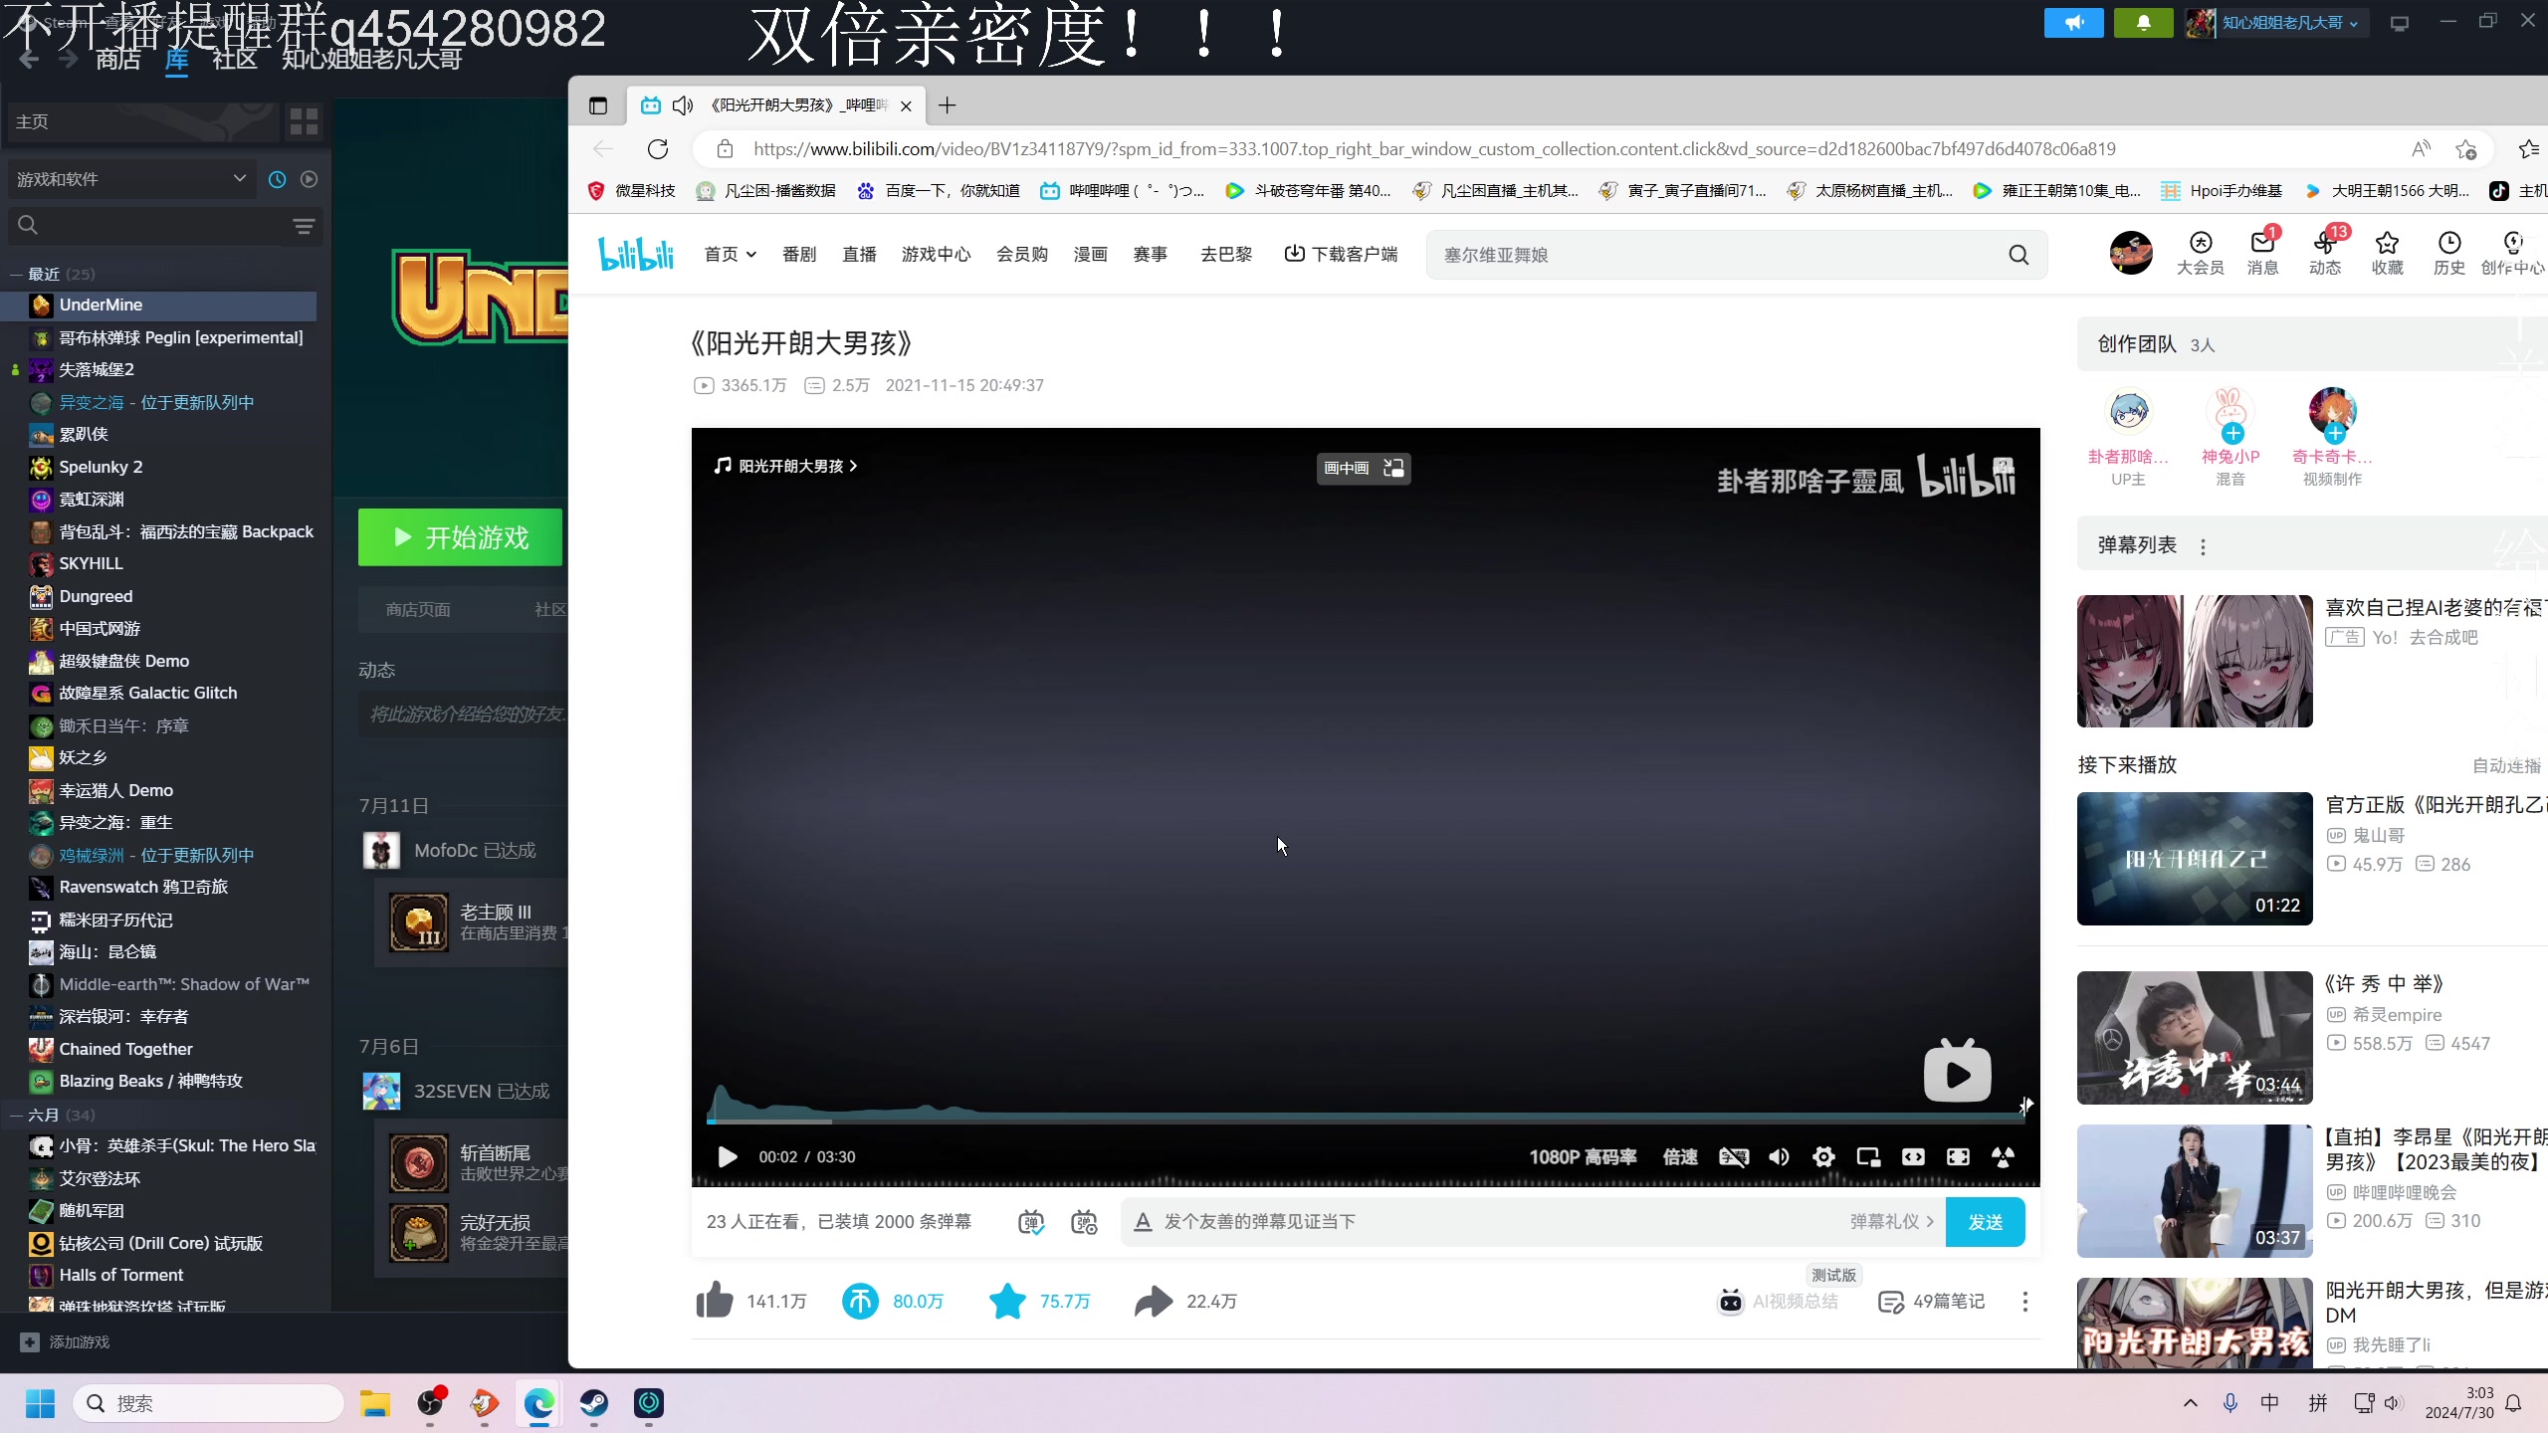Viewport: 2548px width, 1433px height.
Task: Like the video with thumbs-up icon
Action: pos(715,1301)
